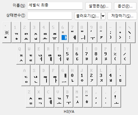This screenshot has width=138, height=115.
Task: Select the backtick key with ※ symbol
Action: click(x=7, y=32)
